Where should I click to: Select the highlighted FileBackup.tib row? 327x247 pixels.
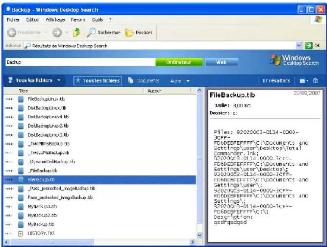pyautogui.click(x=100, y=180)
